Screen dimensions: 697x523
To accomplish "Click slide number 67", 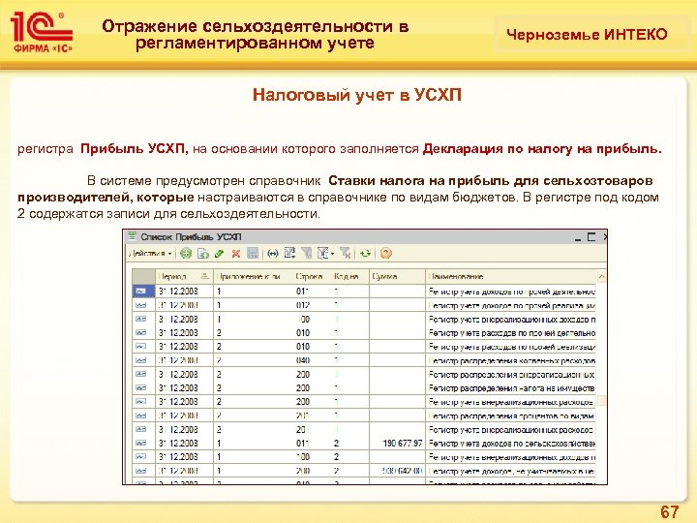I will 670,511.
